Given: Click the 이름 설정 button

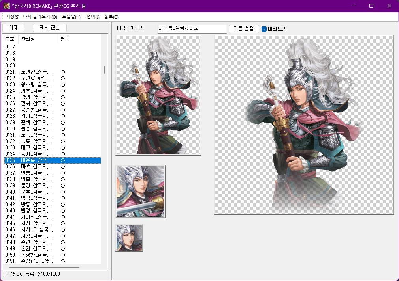Looking at the screenshot, I should pyautogui.click(x=243, y=29).
